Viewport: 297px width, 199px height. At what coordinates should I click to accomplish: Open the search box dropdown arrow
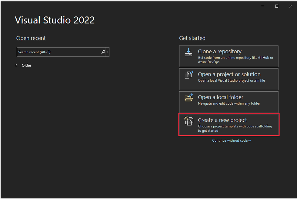click(108, 52)
